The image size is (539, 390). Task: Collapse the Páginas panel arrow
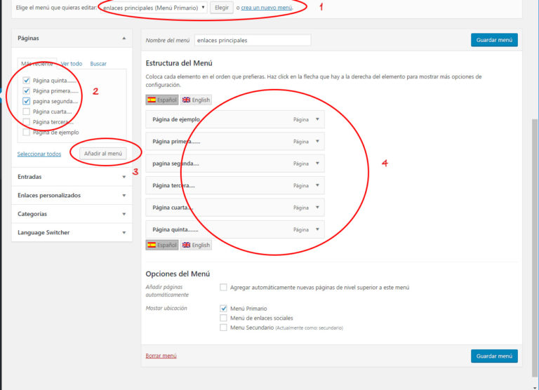124,38
